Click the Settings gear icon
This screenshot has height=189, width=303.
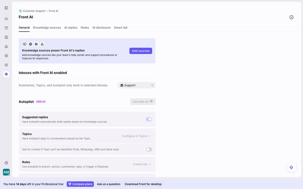point(6,74)
